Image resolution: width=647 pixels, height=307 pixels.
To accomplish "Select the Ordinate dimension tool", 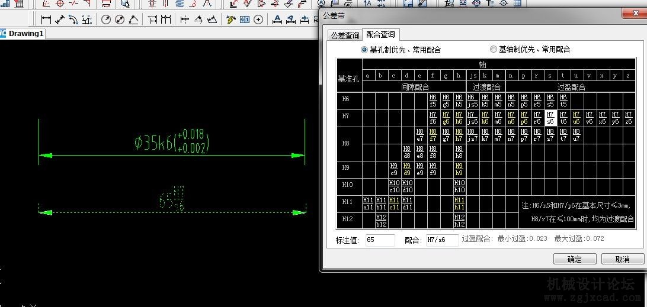I will pyautogui.click(x=87, y=20).
